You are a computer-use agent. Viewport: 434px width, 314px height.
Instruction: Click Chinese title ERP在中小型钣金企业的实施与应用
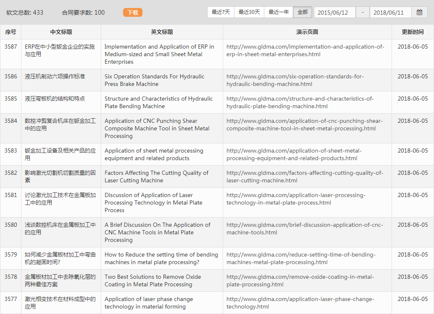pos(60,51)
